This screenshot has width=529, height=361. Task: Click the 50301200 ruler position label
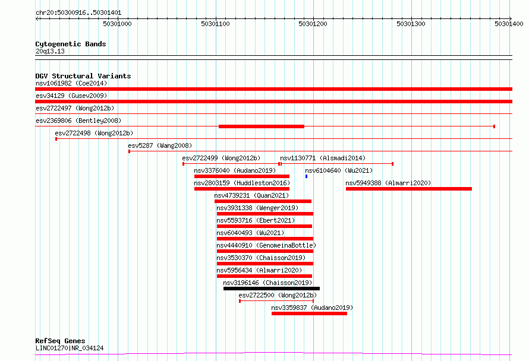(x=313, y=24)
